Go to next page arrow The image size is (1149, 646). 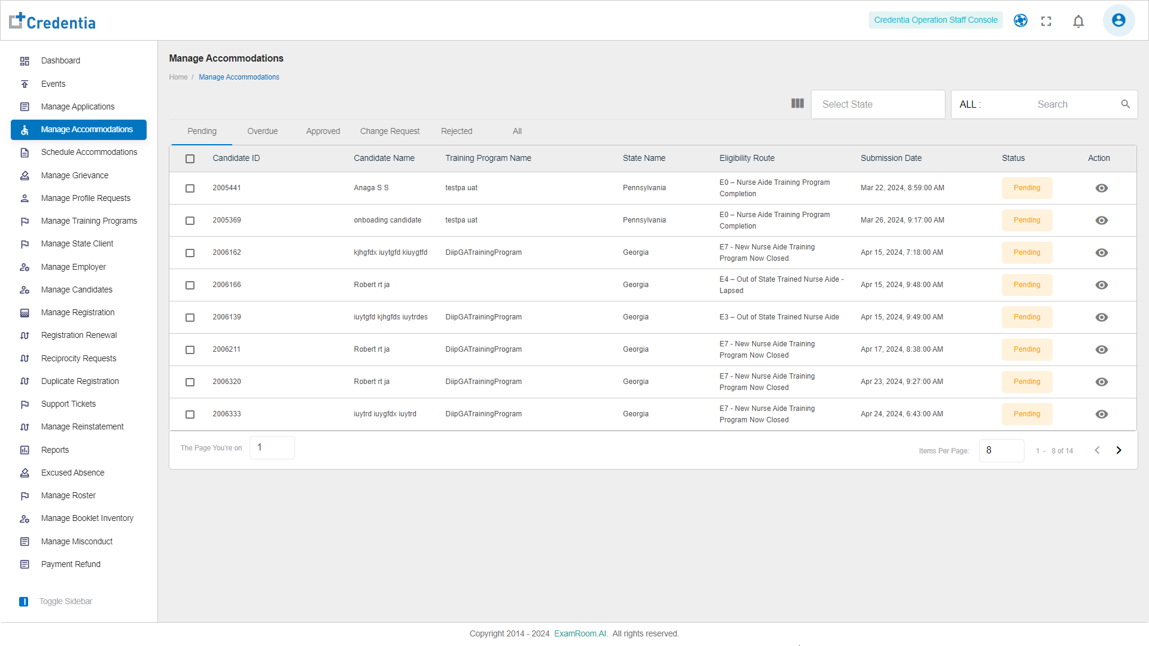tap(1118, 450)
